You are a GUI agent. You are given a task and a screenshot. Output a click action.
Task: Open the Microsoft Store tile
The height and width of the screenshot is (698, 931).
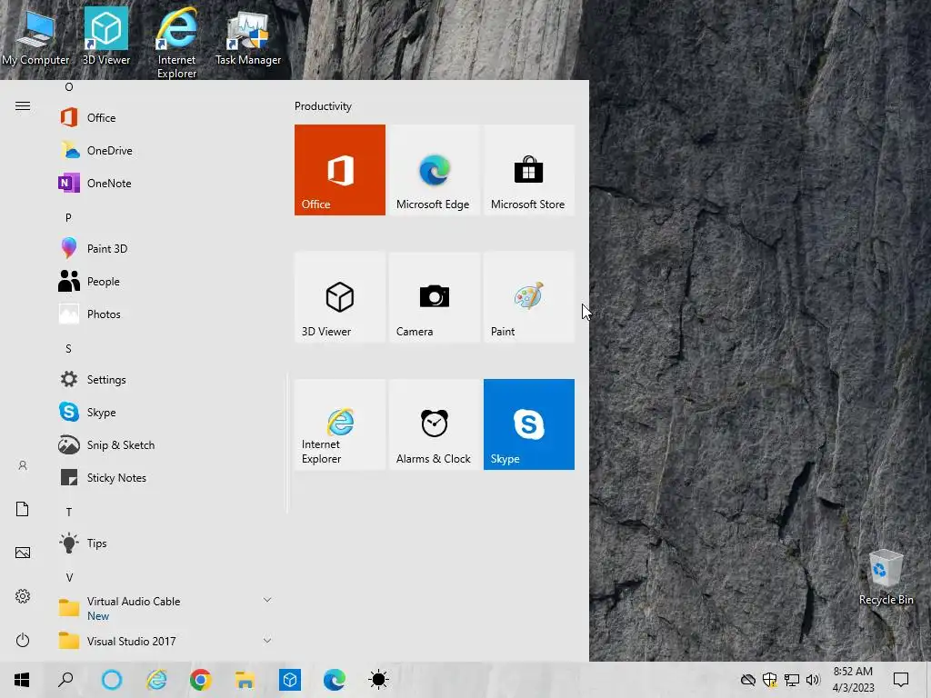click(529, 170)
